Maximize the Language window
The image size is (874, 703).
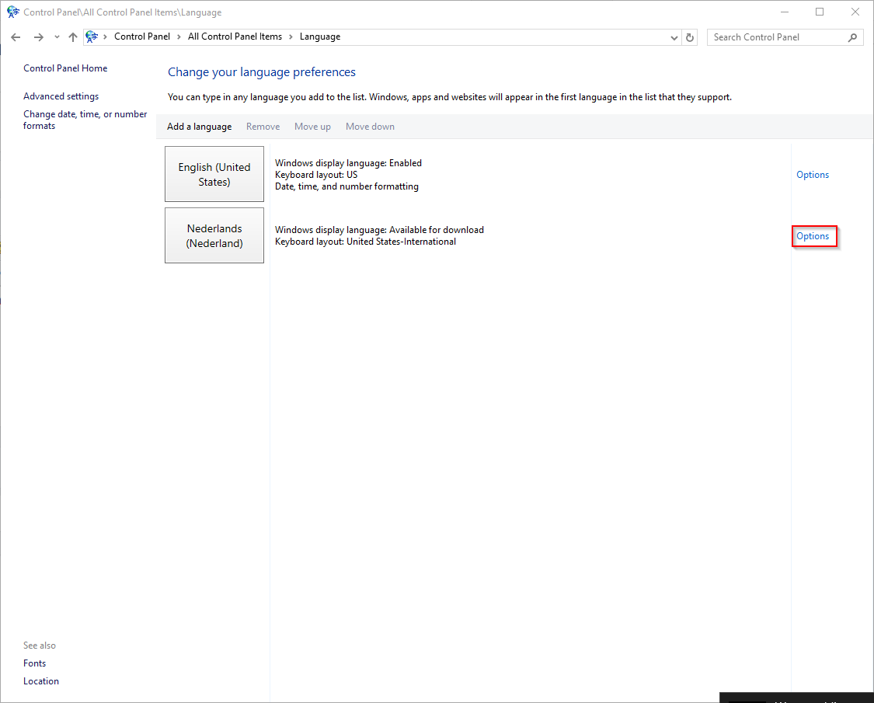(x=820, y=12)
